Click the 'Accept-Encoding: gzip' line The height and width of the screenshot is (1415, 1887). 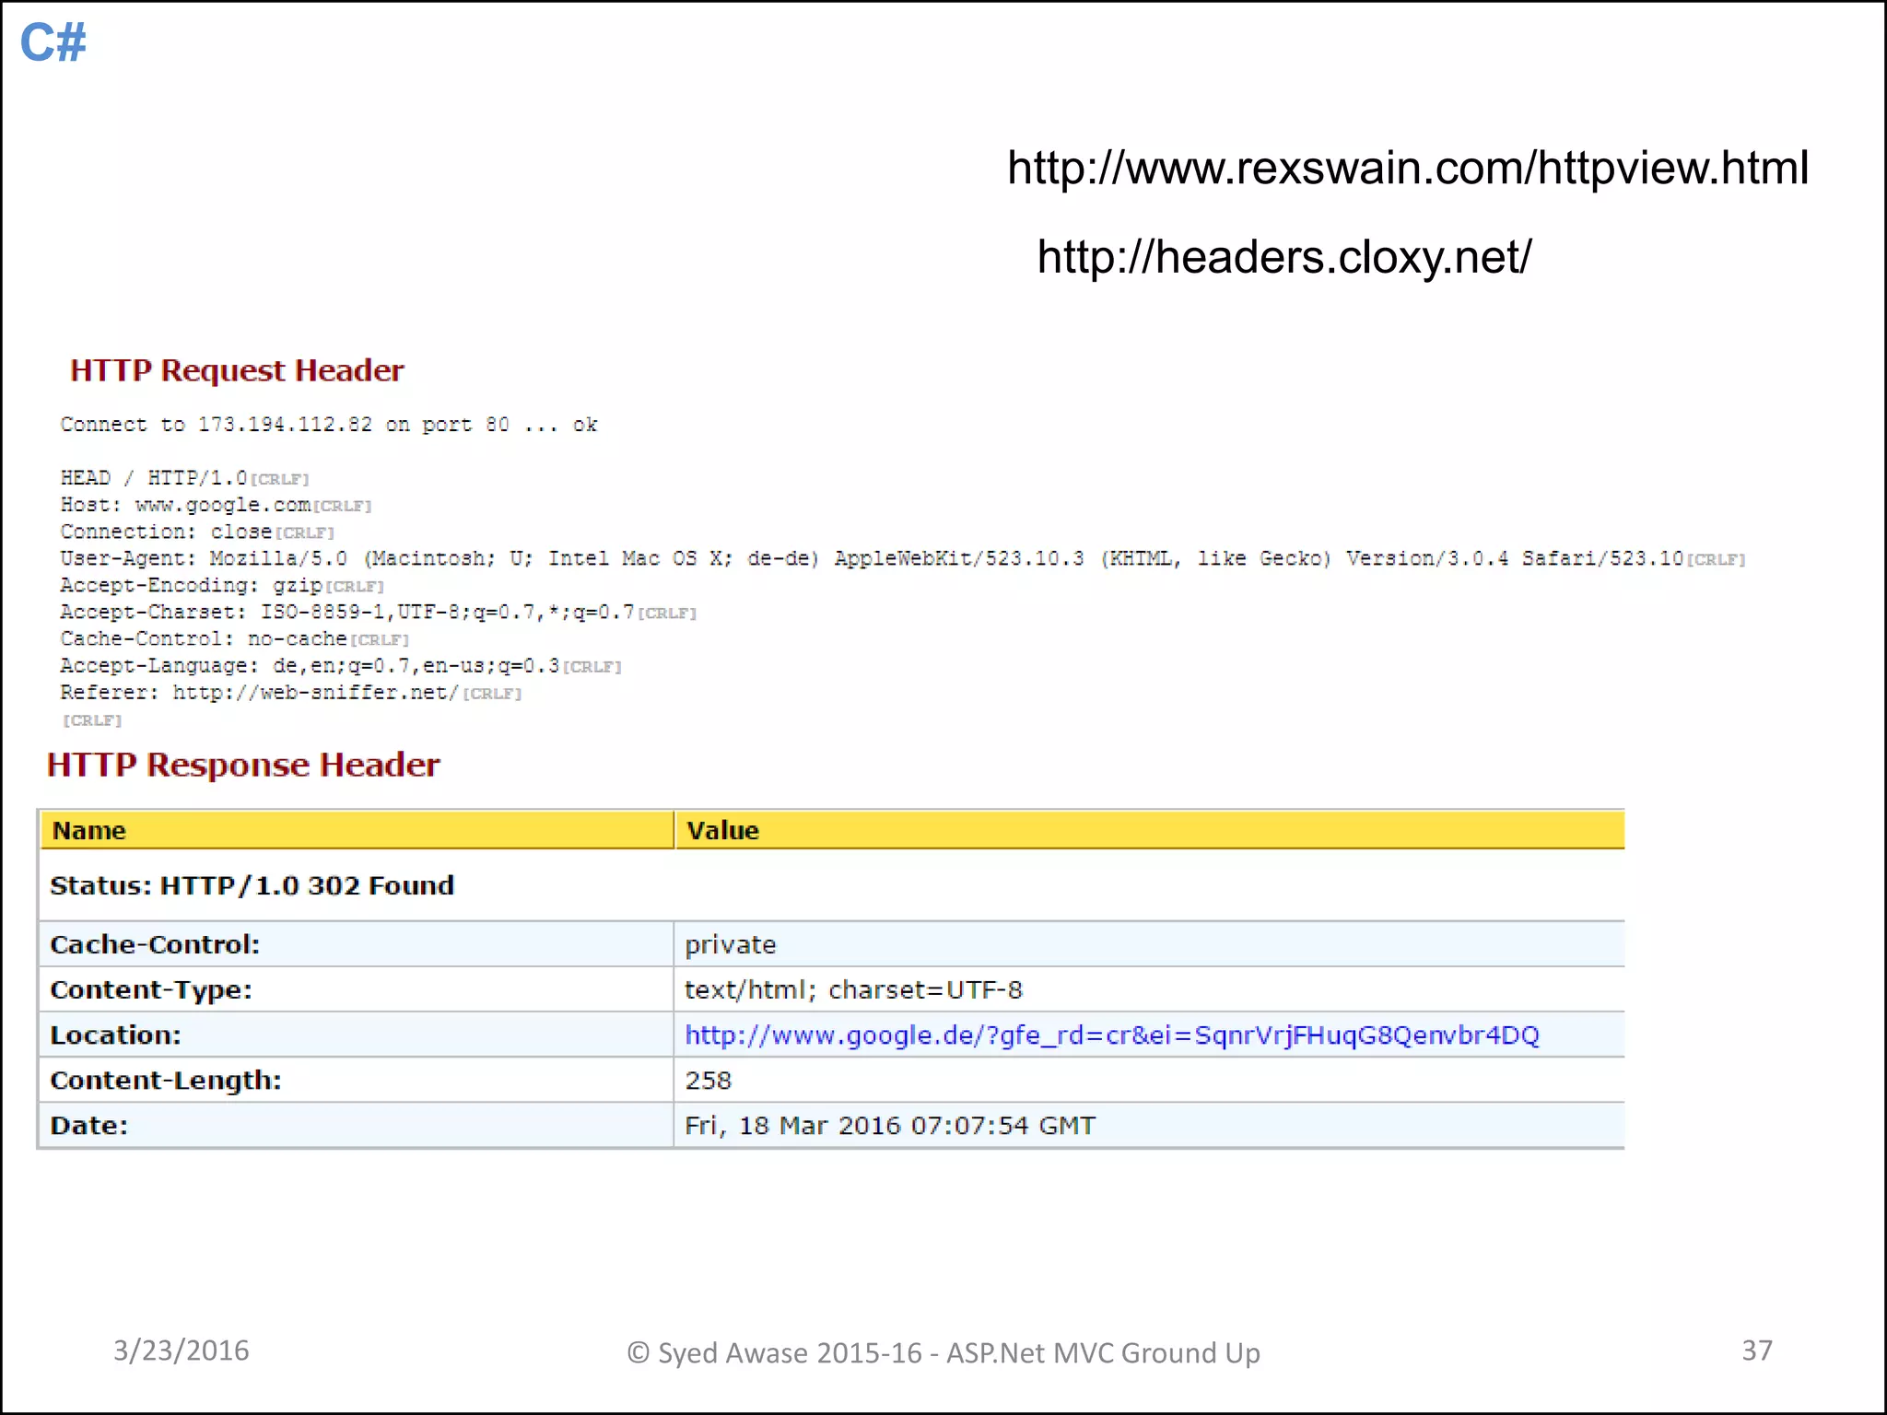point(222,585)
